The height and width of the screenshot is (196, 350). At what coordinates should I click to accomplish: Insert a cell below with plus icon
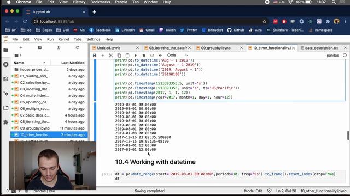click(103, 56)
